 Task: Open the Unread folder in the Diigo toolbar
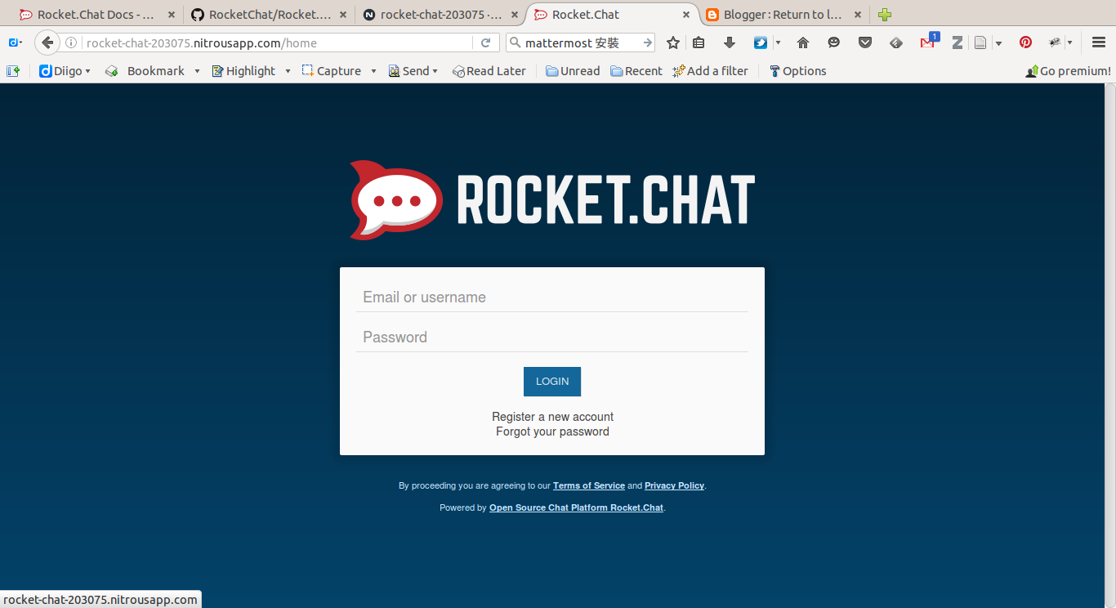click(x=573, y=71)
